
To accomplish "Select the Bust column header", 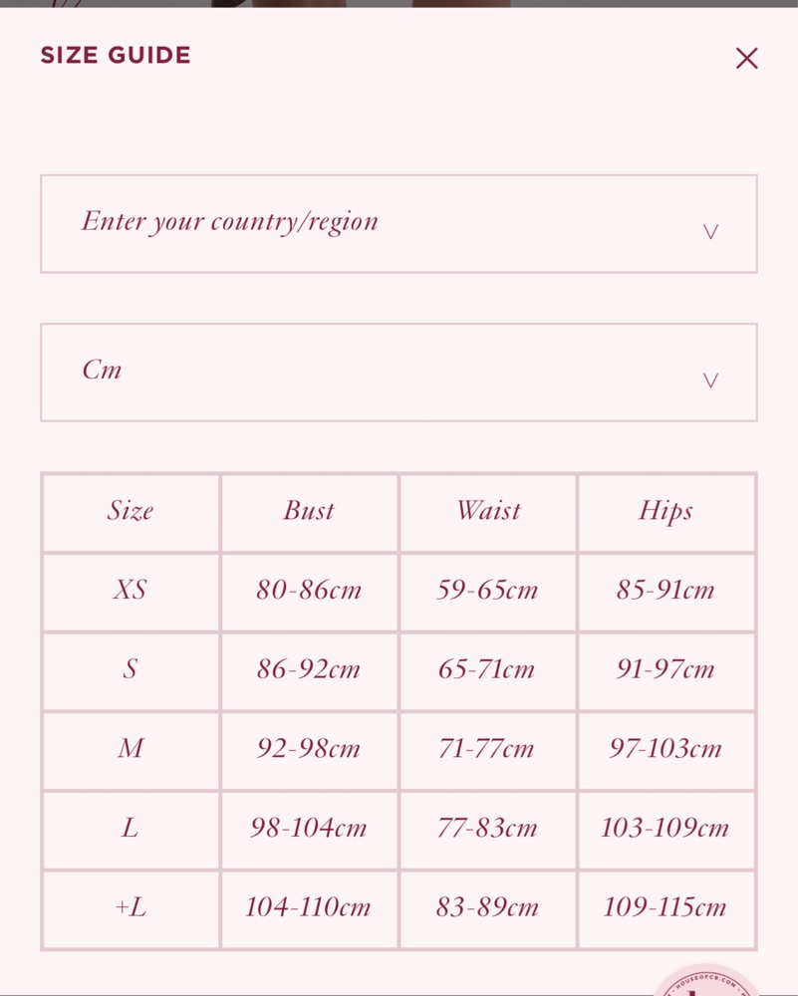I will [x=309, y=511].
